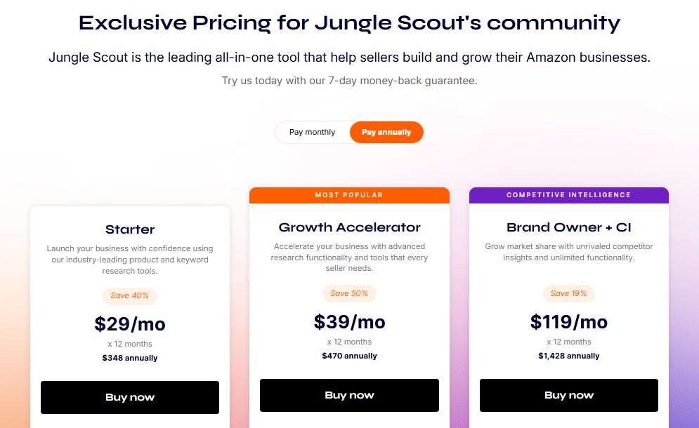Select the COMPETITIVE INTELLIGENCE banner
Image resolution: width=699 pixels, height=428 pixels.
(x=568, y=195)
